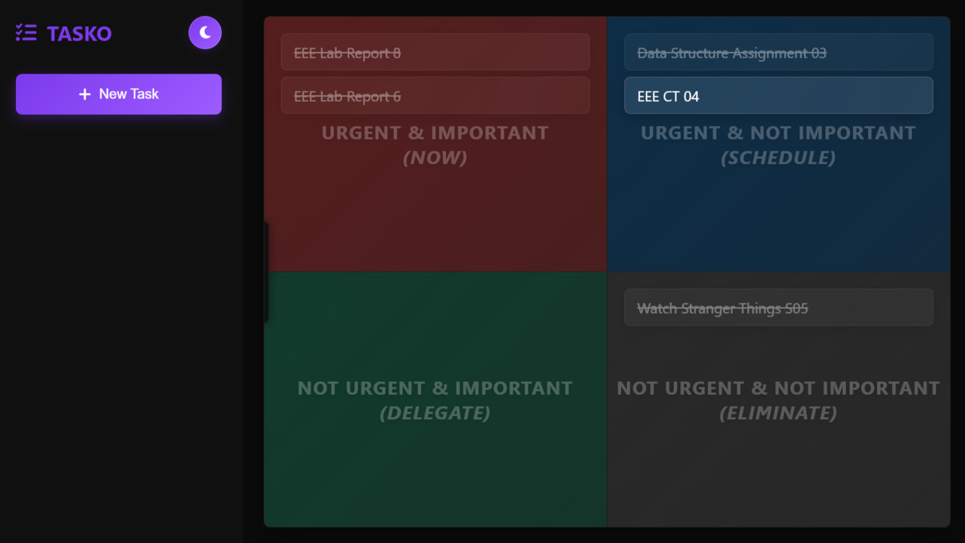The width and height of the screenshot is (965, 543).
Task: Click the (NOW) quadrant label
Action: pyautogui.click(x=435, y=158)
